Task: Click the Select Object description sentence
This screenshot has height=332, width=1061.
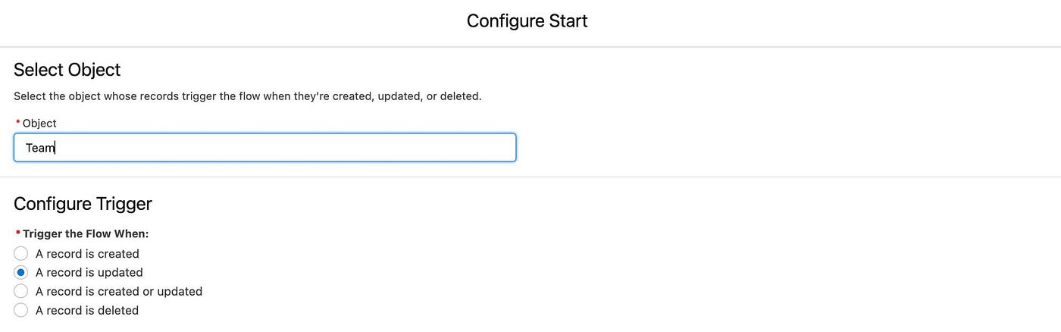Action: [x=248, y=96]
